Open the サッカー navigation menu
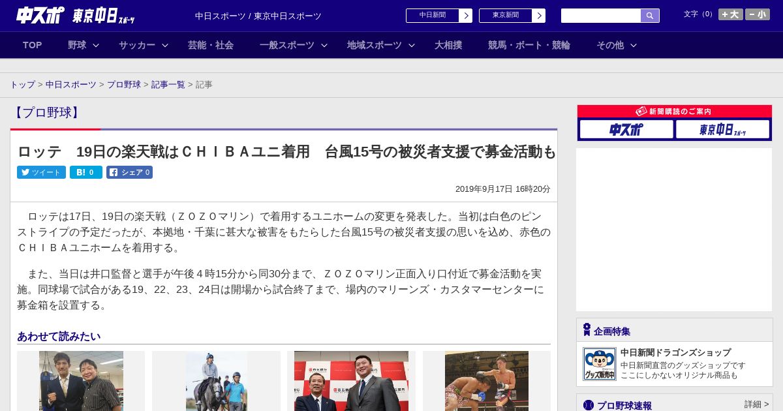 pyautogui.click(x=137, y=45)
